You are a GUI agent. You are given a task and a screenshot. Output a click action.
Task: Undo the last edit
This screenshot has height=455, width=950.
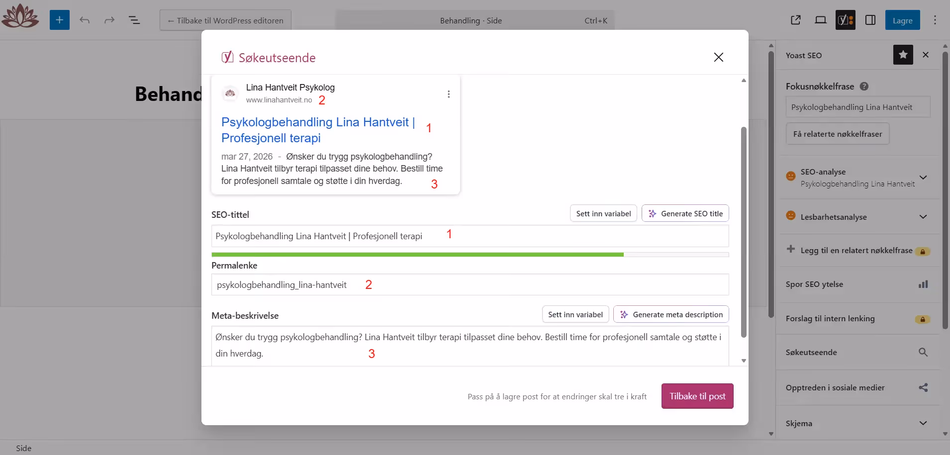(85, 20)
